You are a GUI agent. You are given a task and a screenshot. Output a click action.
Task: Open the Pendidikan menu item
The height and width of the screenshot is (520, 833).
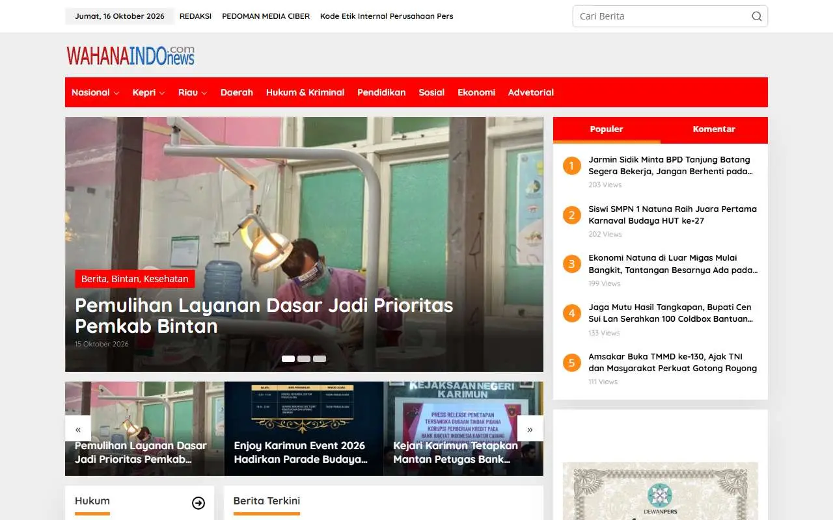[381, 92]
